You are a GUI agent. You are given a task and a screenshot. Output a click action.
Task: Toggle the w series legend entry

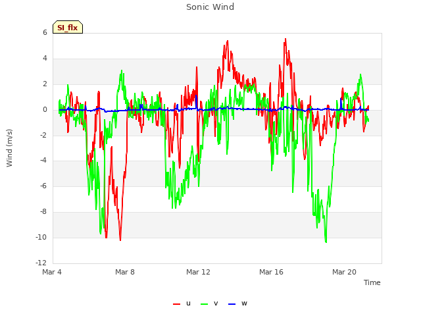(237, 303)
